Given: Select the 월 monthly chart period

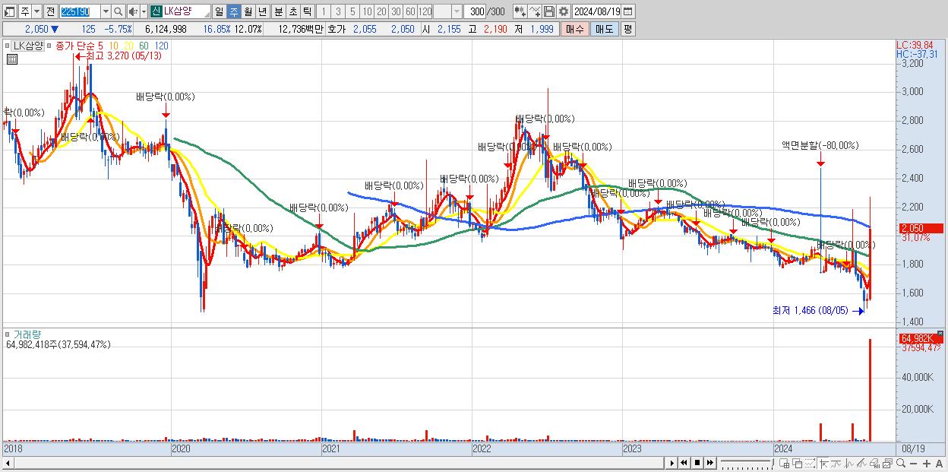Looking at the screenshot, I should point(248,11).
